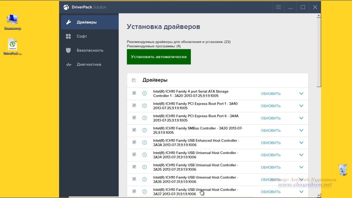Select the DriverPack torrent desktop icon
352x198 pixels.
(x=12, y=47)
